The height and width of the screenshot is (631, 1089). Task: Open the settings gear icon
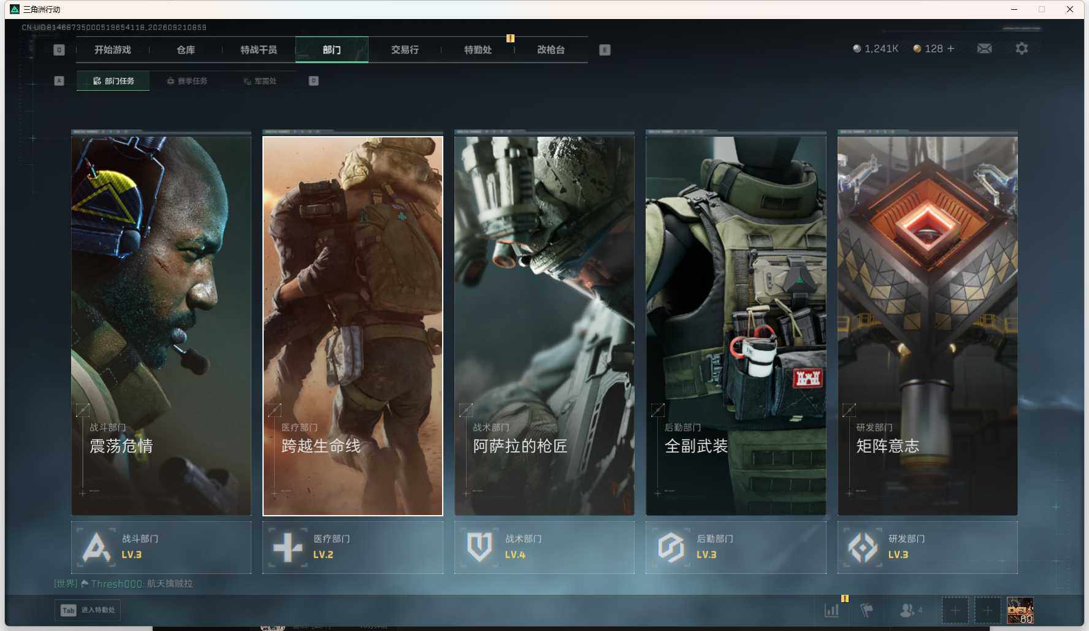point(1022,48)
